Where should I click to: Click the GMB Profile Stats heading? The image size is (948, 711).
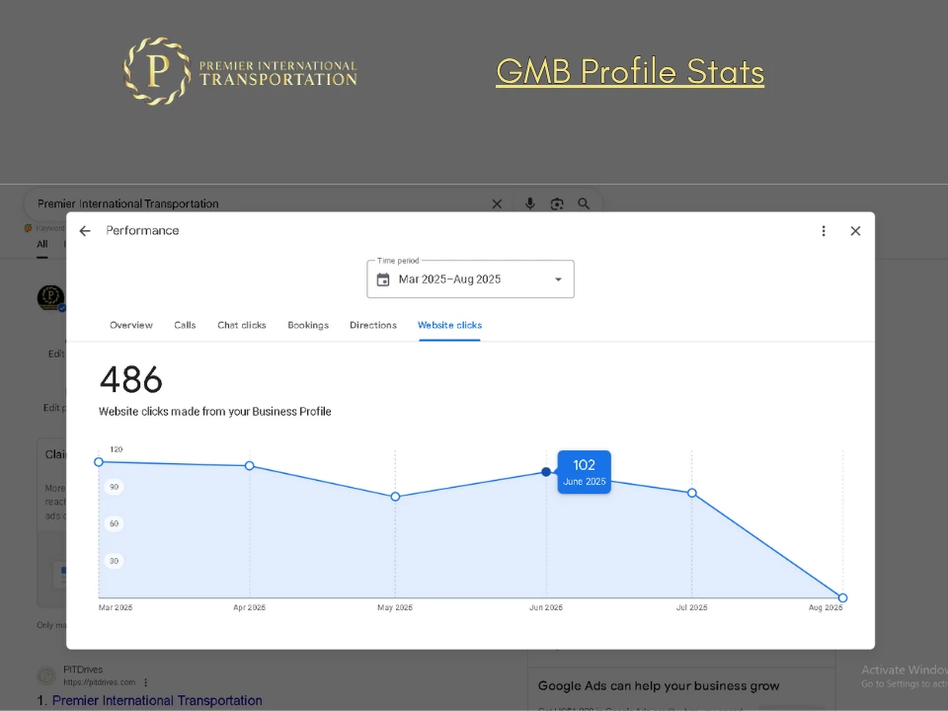[630, 71]
